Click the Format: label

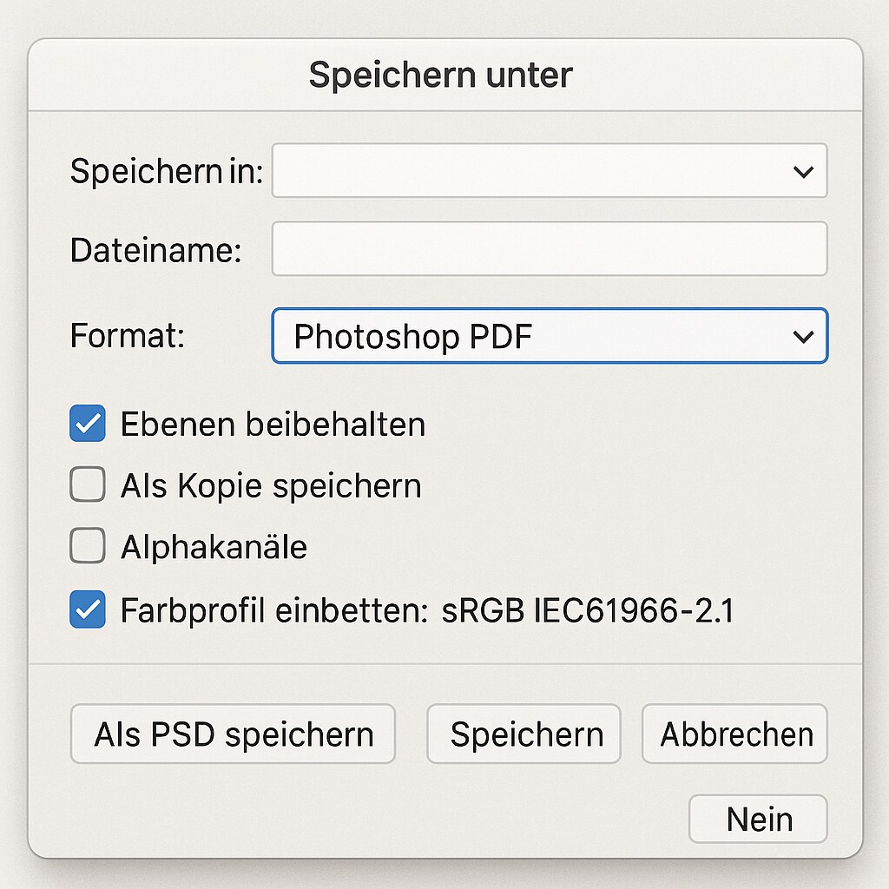(128, 336)
